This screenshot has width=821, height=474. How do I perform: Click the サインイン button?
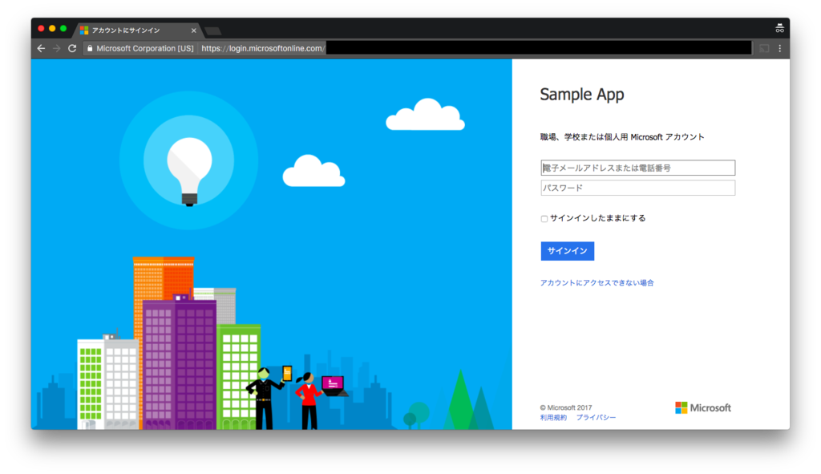(x=567, y=251)
